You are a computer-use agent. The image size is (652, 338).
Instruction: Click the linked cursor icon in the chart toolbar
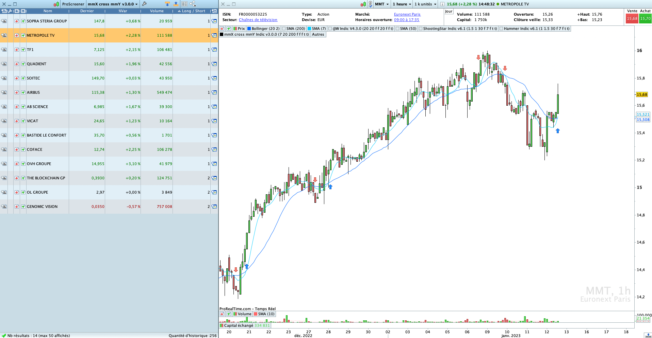370,4
